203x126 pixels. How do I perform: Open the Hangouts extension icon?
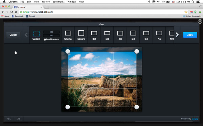point(195,12)
